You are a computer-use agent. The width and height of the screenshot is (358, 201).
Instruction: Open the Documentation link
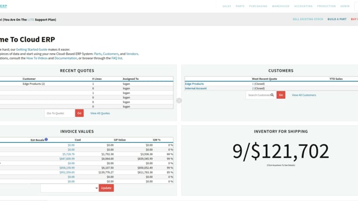coord(66,58)
